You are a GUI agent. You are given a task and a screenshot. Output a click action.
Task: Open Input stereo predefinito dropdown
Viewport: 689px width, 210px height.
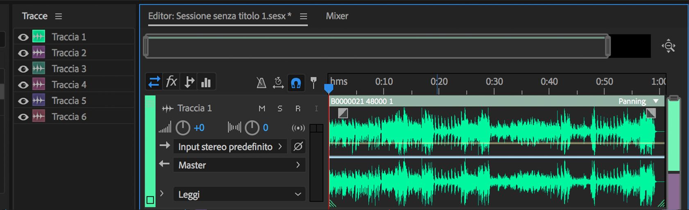point(230,146)
